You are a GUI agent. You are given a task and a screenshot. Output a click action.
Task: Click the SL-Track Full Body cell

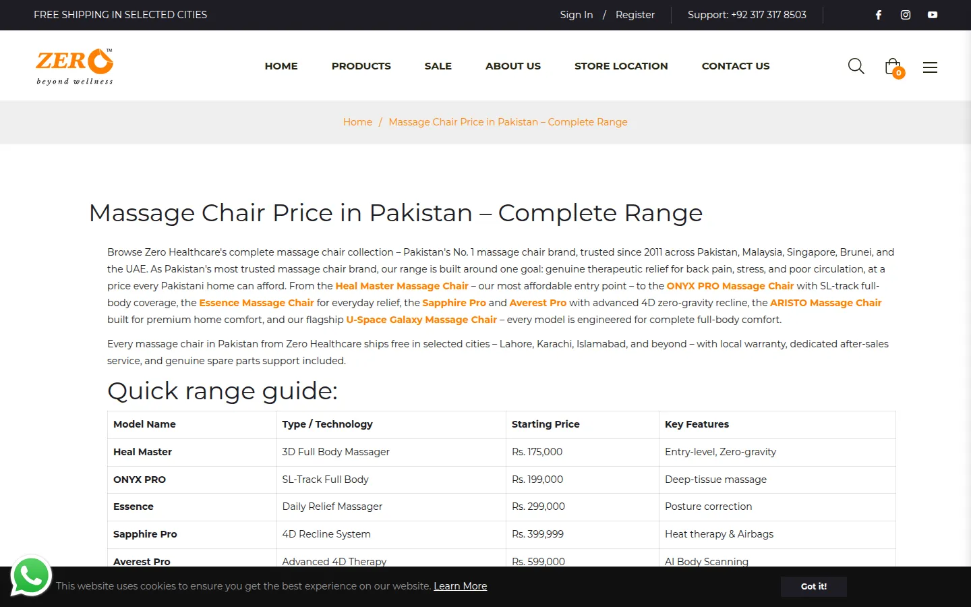pyautogui.click(x=391, y=480)
